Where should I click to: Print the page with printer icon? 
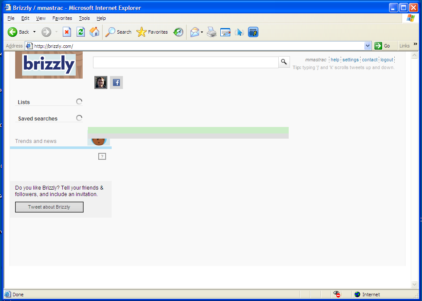coord(212,32)
